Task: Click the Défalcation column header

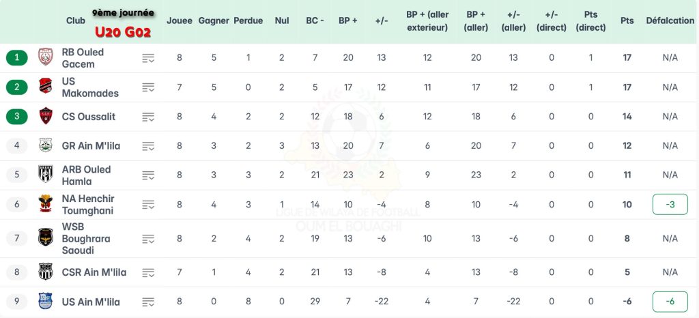Action: coord(670,20)
